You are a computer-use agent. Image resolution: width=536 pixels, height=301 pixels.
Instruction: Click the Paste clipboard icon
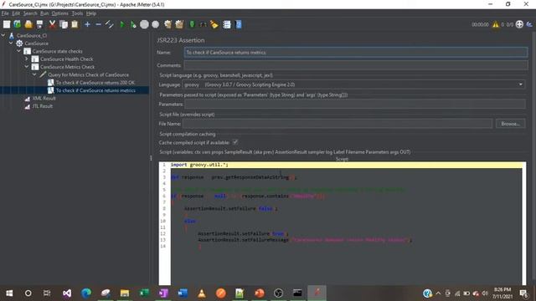coord(75,24)
